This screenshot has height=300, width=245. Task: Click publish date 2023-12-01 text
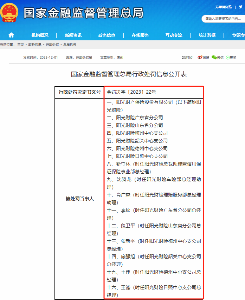click(x=49, y=58)
